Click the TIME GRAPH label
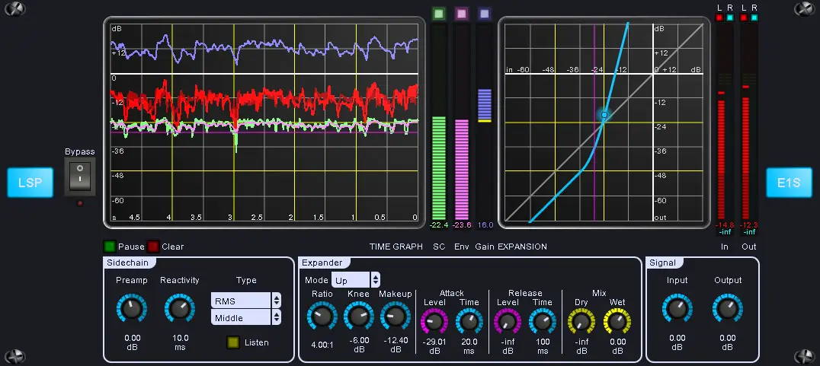 coord(396,247)
